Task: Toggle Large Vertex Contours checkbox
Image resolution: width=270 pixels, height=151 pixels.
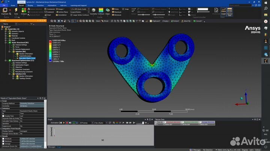Action: [x=71, y=15]
